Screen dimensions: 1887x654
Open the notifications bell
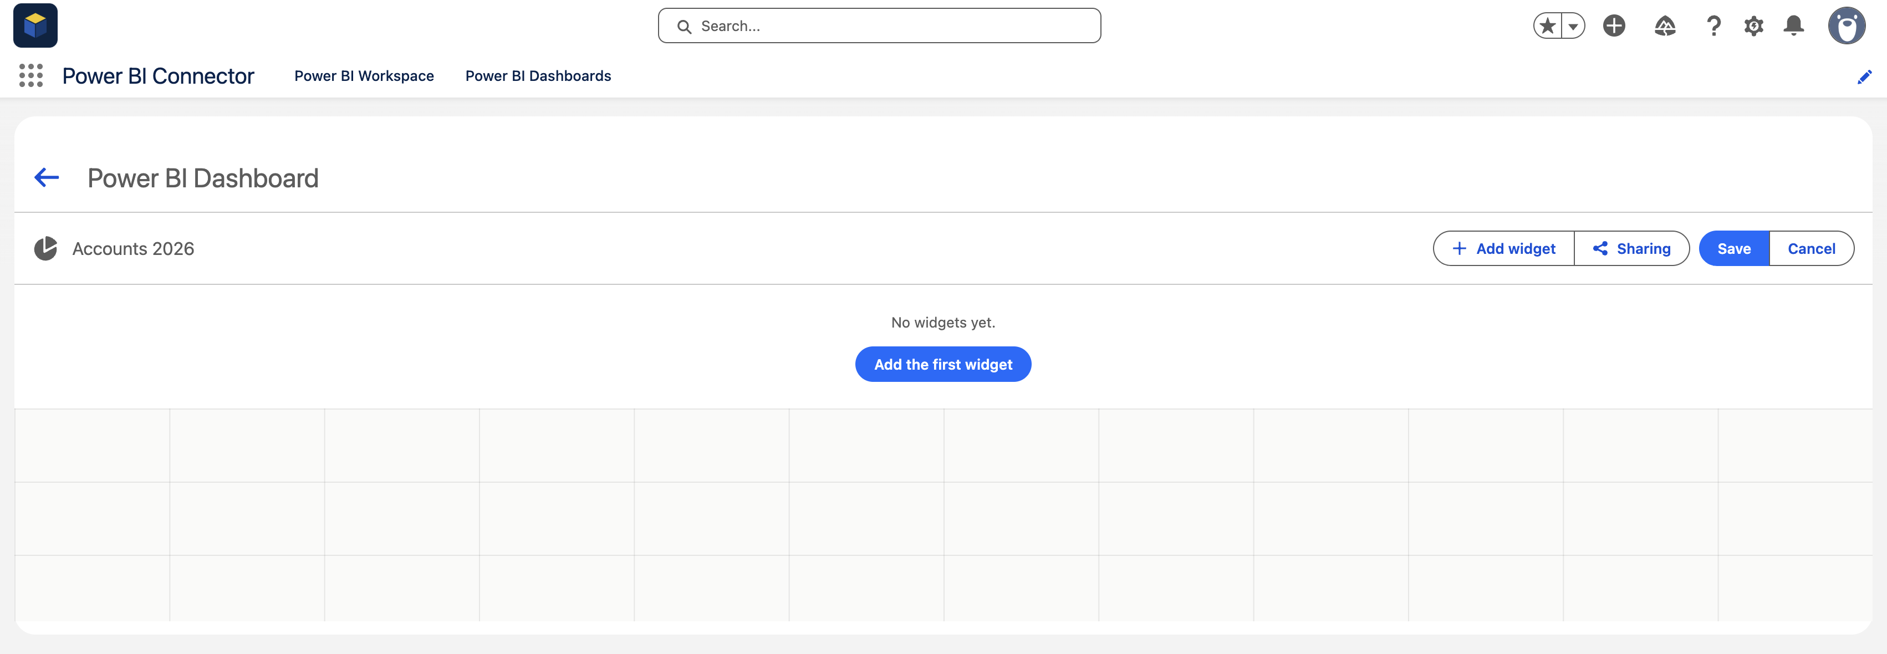click(1793, 25)
